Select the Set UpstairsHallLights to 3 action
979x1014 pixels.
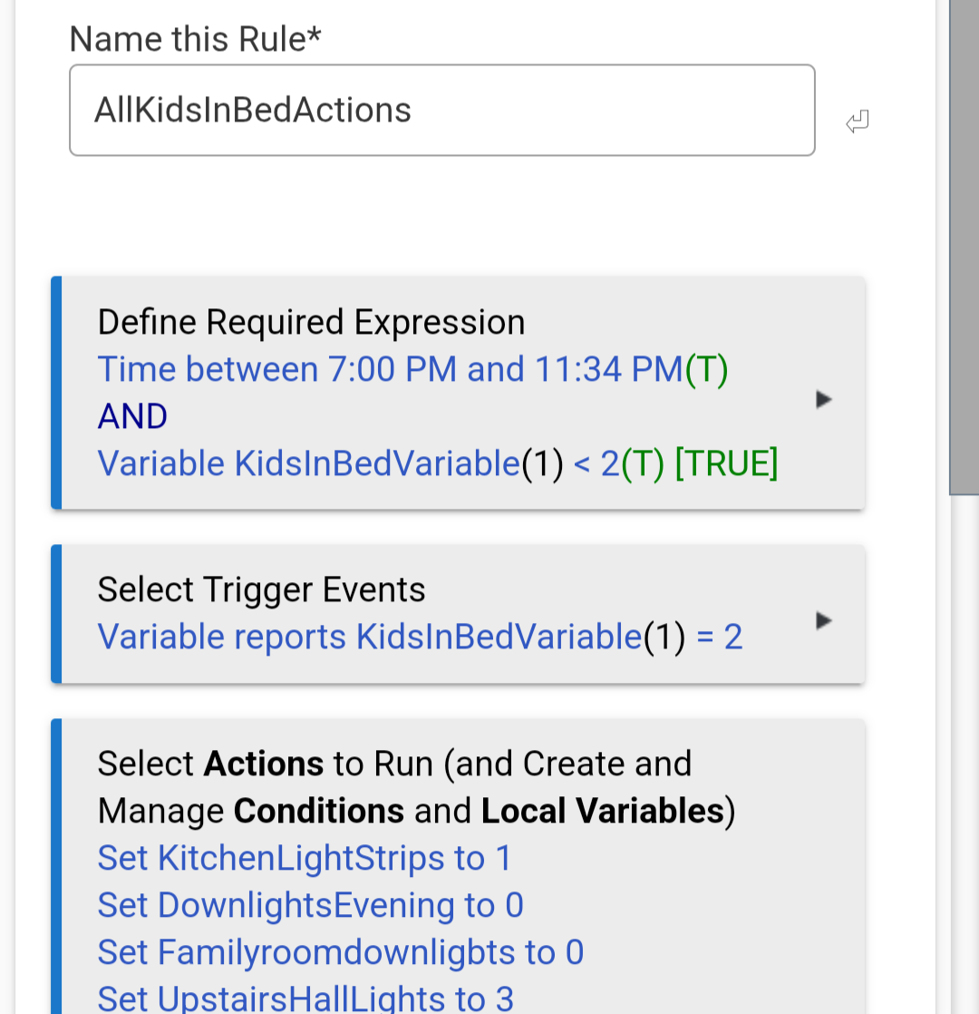tap(305, 999)
